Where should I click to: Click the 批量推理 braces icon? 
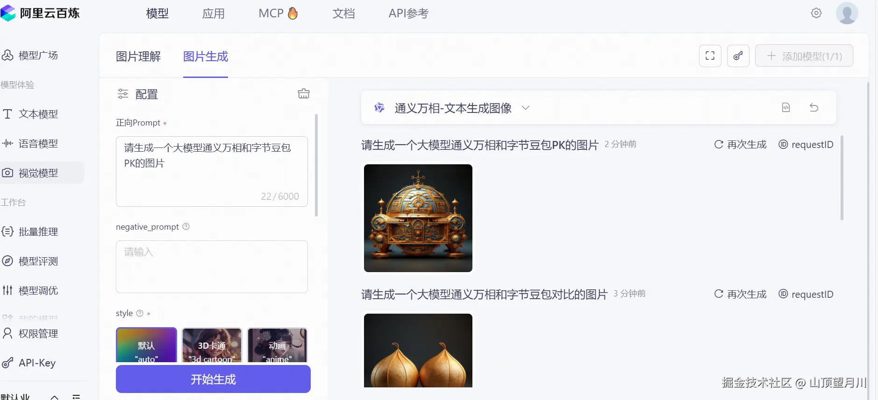(7, 232)
